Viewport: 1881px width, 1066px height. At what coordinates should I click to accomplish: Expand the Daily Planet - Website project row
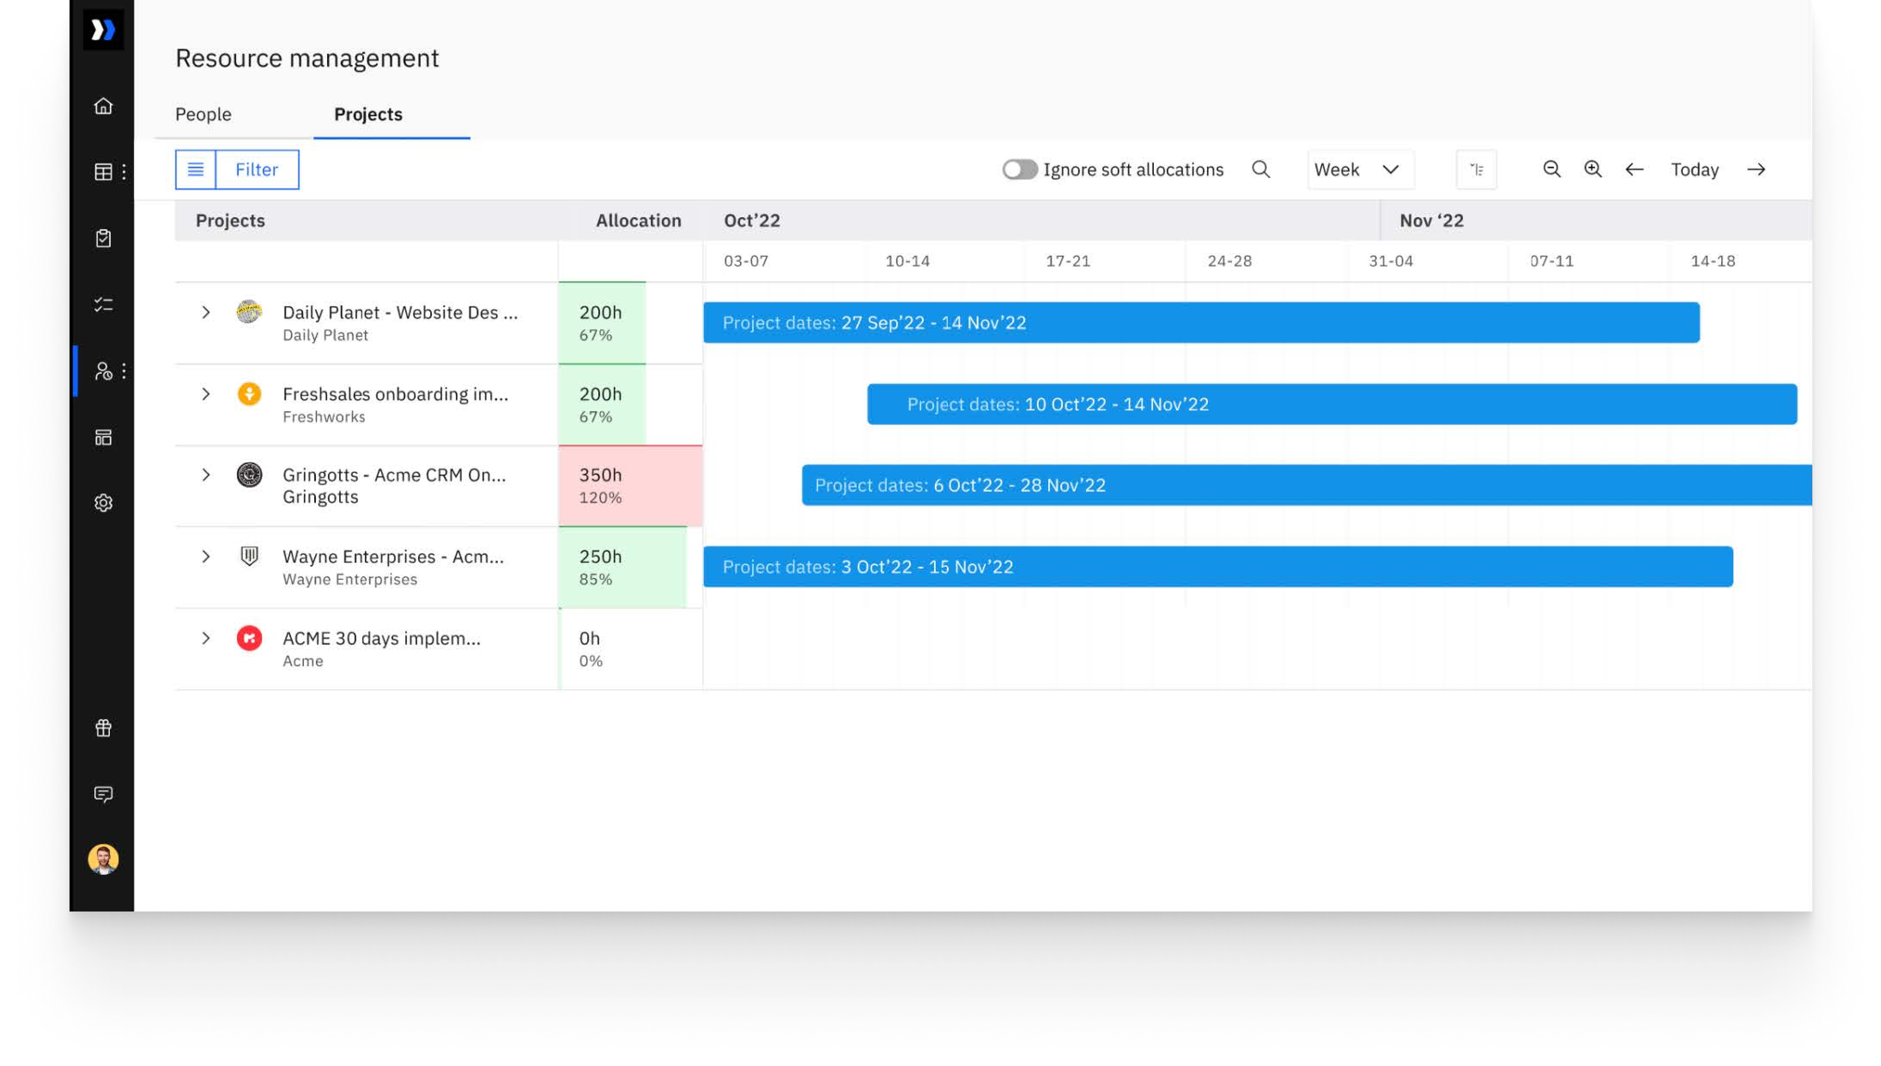206,312
